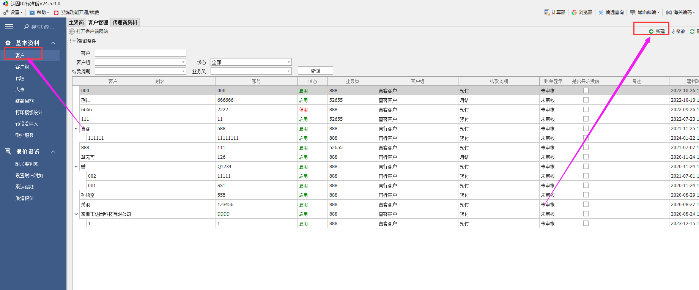This screenshot has height=290, width=699.
Task: Click the remote area query icon (偏远查询)
Action: point(601,13)
